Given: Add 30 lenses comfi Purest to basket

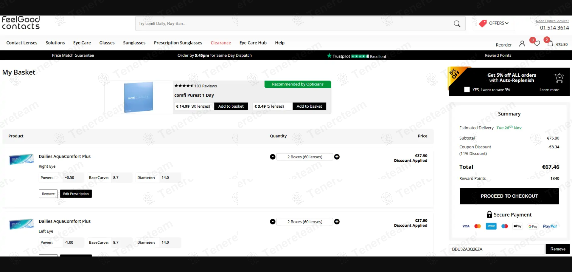Looking at the screenshot, I should click(231, 106).
